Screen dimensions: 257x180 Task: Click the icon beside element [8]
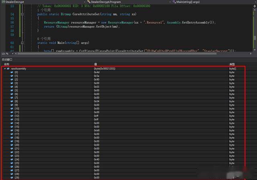click(12, 101)
